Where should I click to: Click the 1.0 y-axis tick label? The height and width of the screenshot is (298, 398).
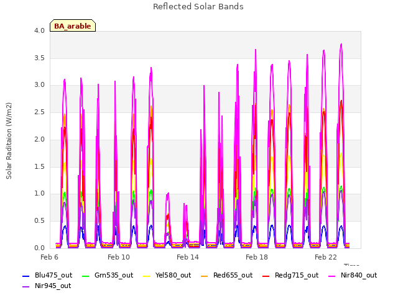coord(40,194)
